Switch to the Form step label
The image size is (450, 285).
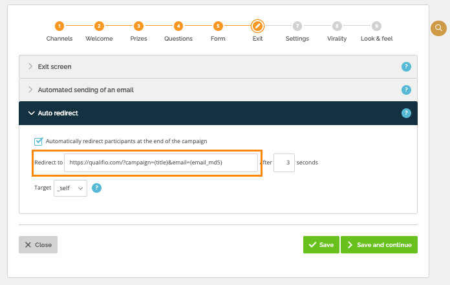(x=218, y=39)
